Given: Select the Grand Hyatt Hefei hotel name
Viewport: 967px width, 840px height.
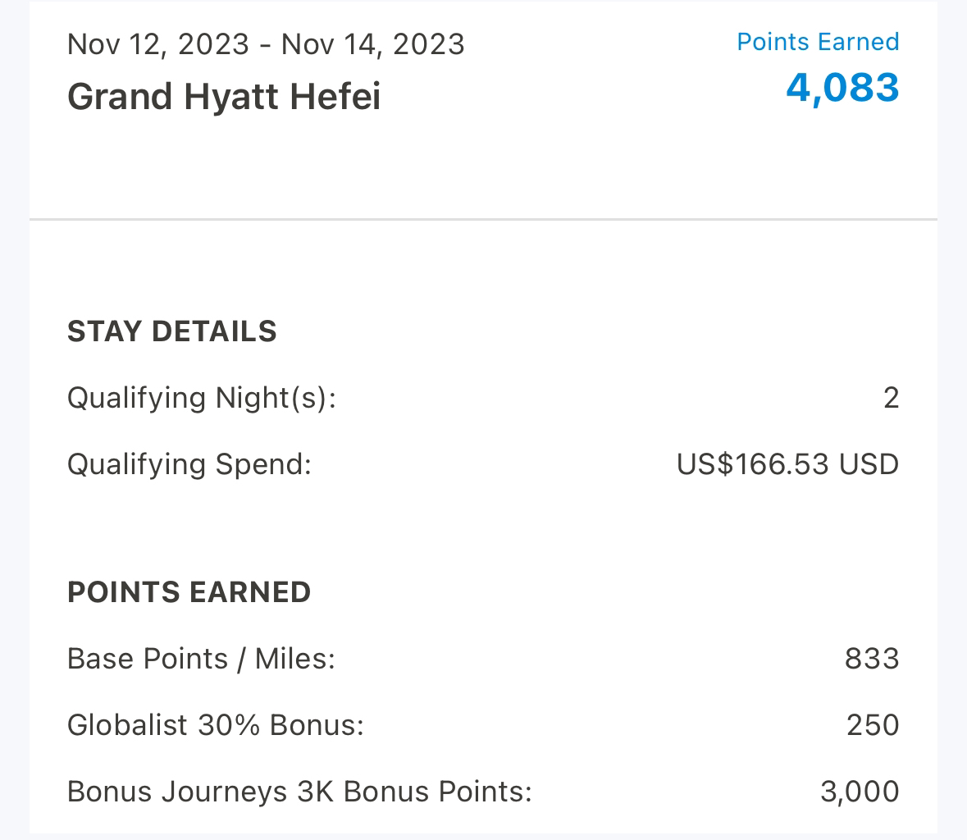Looking at the screenshot, I should coord(224,97).
